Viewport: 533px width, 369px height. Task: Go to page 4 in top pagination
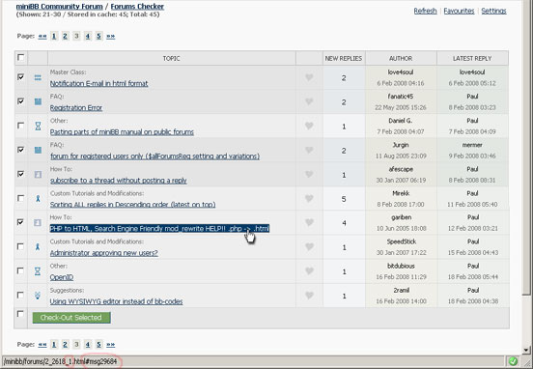coord(87,36)
